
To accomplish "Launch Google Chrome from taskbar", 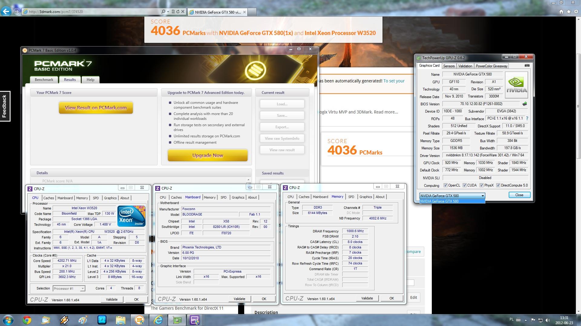I will (x=27, y=320).
